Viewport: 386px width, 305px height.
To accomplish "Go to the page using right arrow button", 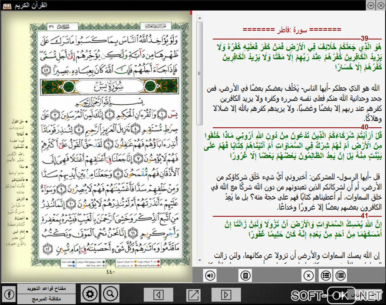I will click(x=226, y=294).
